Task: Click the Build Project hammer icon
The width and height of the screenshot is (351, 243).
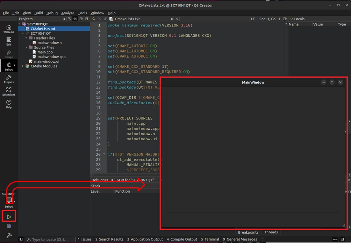Action: [x=9, y=236]
